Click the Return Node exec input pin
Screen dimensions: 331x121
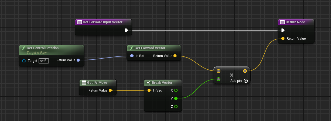tap(283, 30)
